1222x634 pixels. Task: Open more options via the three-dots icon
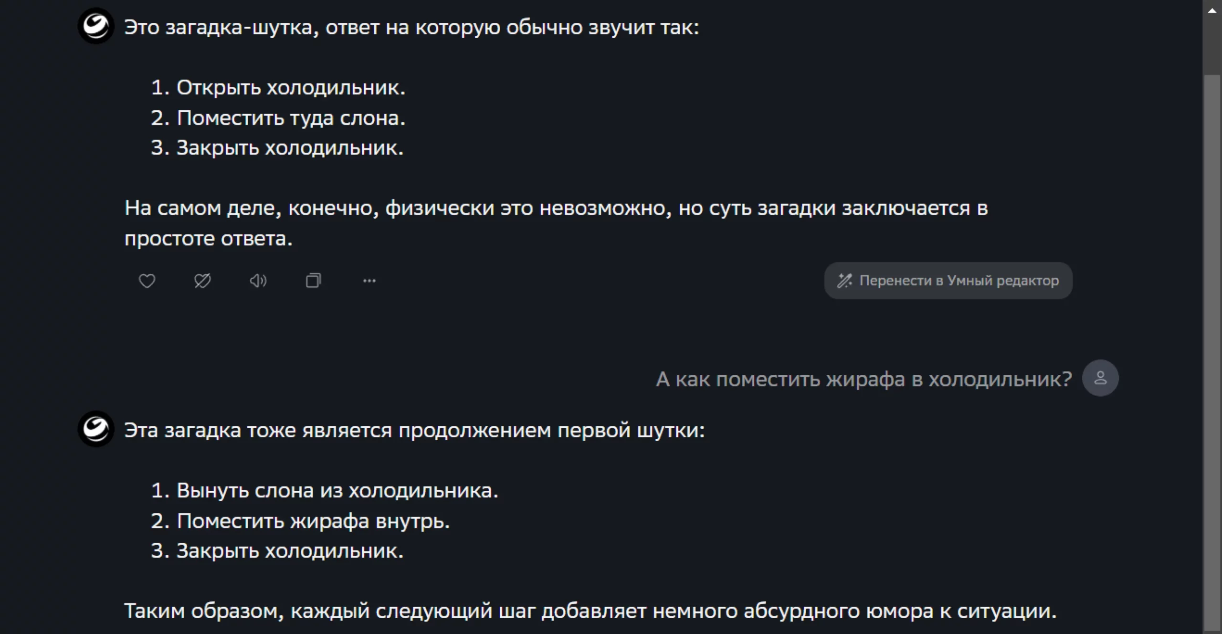click(x=369, y=281)
